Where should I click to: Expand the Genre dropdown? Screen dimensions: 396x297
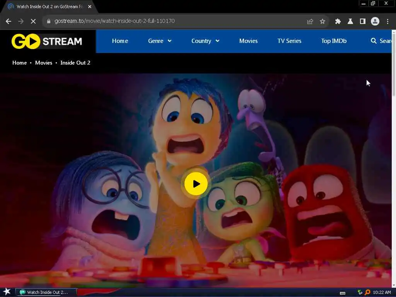pos(160,41)
